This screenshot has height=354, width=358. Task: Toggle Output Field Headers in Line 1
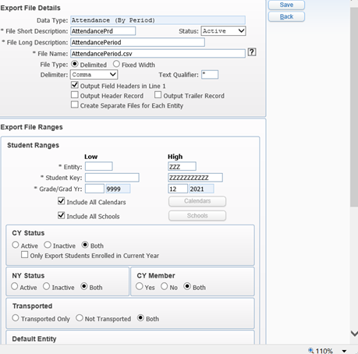click(75, 85)
